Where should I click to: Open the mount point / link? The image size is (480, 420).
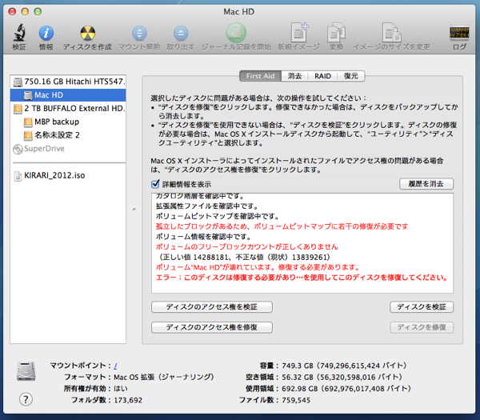pyautogui.click(x=115, y=366)
